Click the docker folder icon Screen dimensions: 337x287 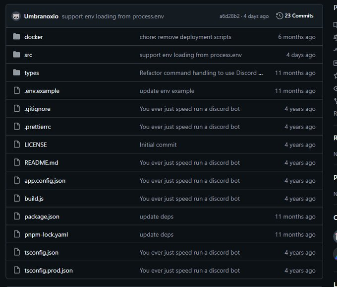[x=16, y=37]
